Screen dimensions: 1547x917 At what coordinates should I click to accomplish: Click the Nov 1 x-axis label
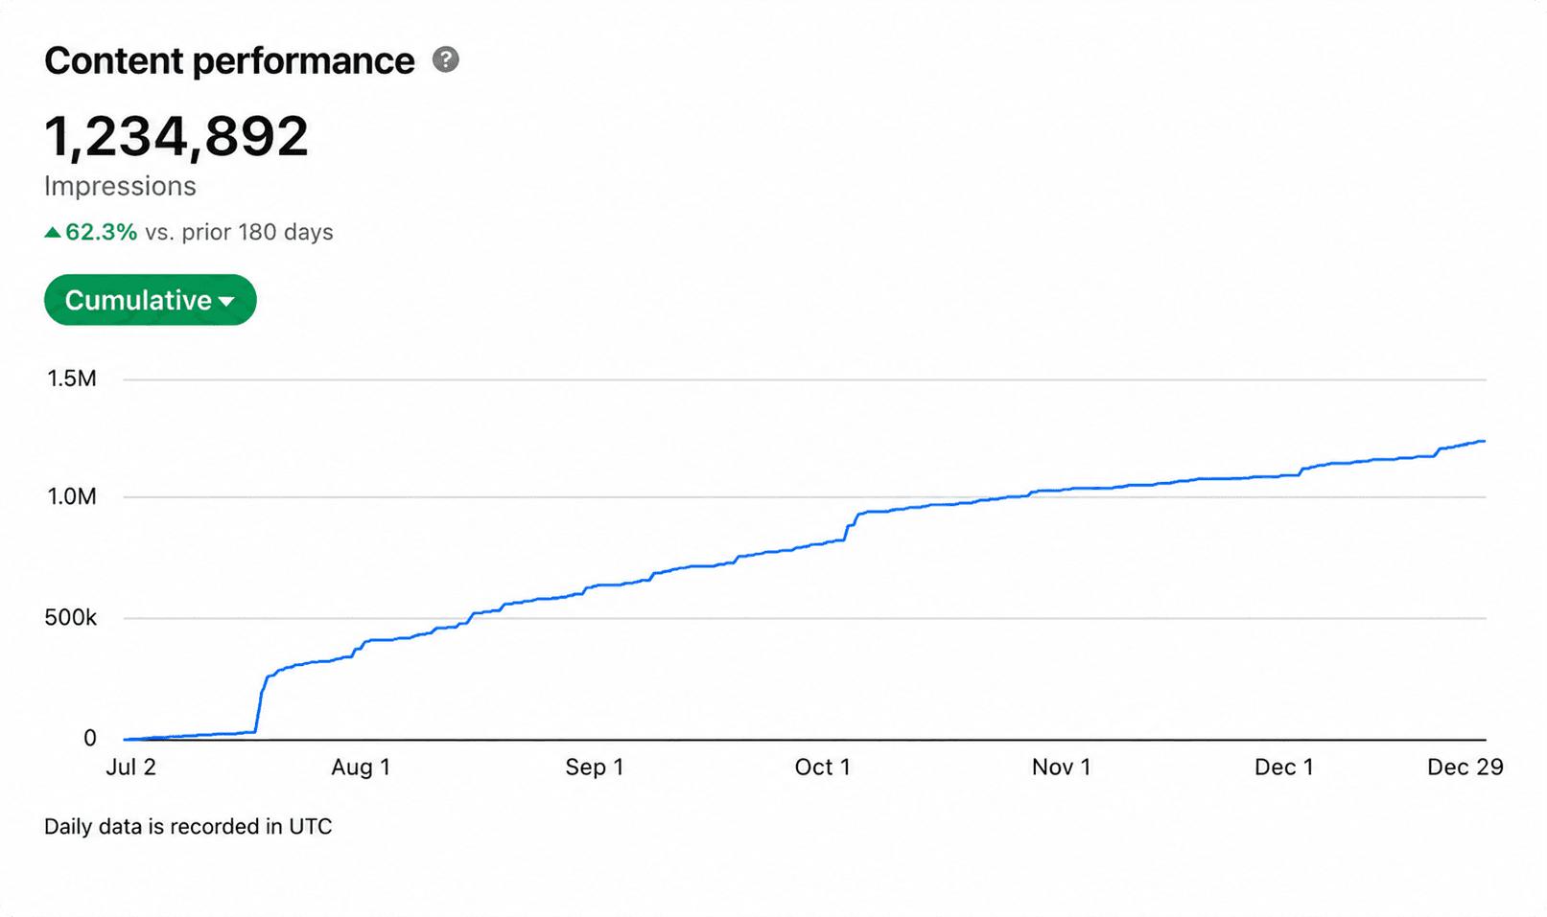click(1061, 767)
